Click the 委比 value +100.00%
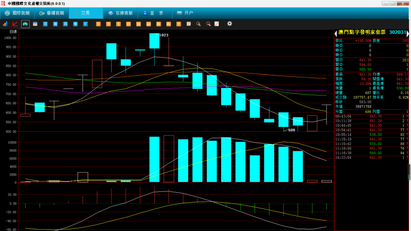Screen dimensions: 411x231 [363, 41]
